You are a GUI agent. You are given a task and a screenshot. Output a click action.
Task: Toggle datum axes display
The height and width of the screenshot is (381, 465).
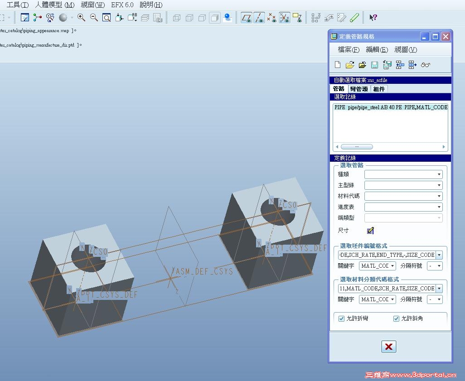pyautogui.click(x=259, y=18)
